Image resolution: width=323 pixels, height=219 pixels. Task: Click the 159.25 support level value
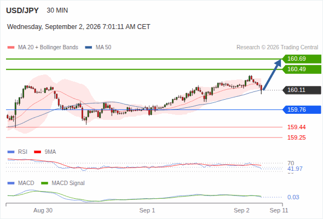tap(296, 137)
